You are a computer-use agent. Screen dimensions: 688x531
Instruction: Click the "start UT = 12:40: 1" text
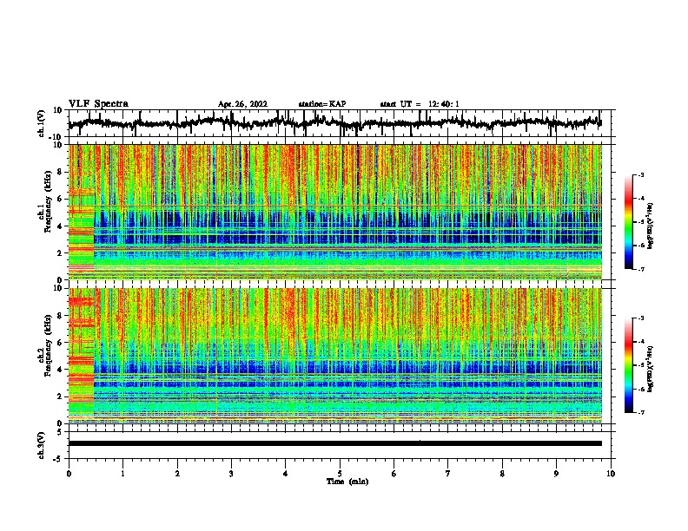pyautogui.click(x=420, y=104)
